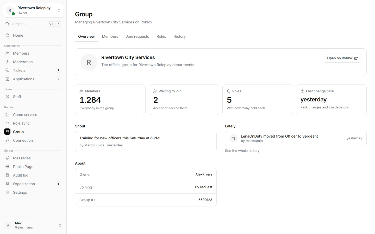Viewport: 375px width, 234px height.
Task: Click the shout text about Saturday training
Action: pyautogui.click(x=120, y=138)
